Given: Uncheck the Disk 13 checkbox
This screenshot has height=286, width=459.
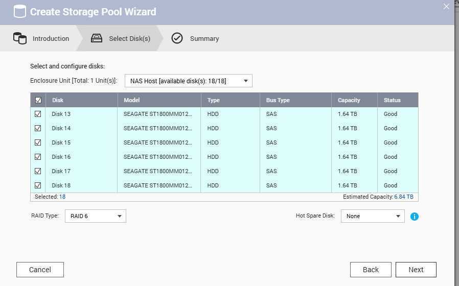Looking at the screenshot, I should pyautogui.click(x=38, y=114).
